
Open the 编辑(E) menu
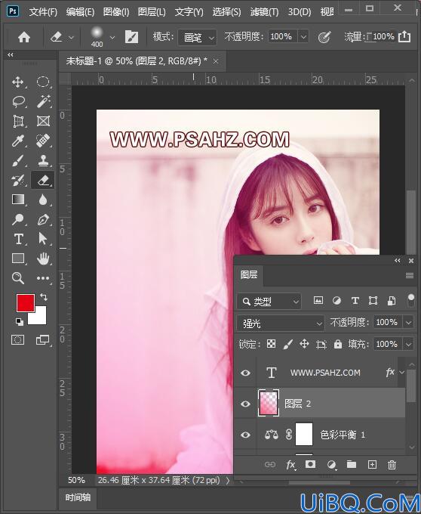80,12
